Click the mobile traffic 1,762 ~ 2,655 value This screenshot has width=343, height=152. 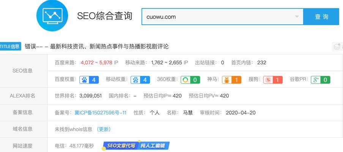(167, 63)
